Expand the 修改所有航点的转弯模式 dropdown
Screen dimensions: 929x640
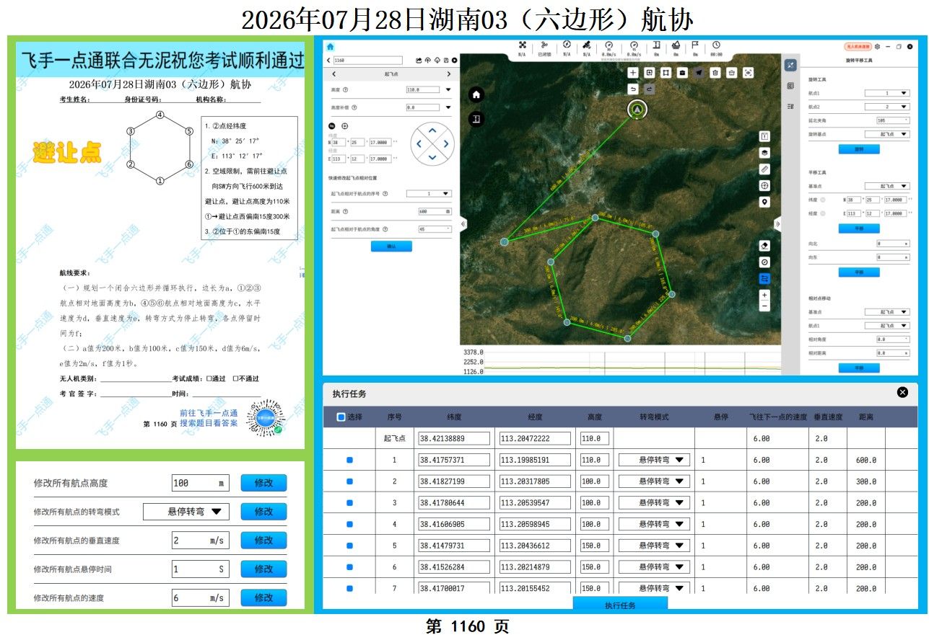click(x=186, y=512)
